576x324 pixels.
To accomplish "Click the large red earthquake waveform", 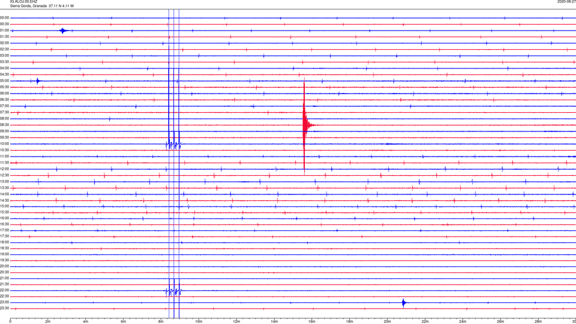I will 305,125.
